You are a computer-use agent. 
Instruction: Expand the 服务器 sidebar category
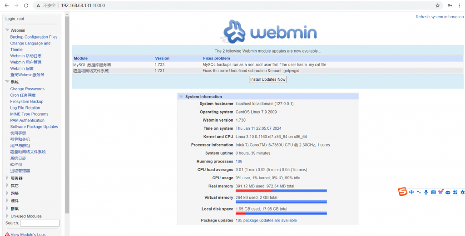pyautogui.click(x=7, y=178)
